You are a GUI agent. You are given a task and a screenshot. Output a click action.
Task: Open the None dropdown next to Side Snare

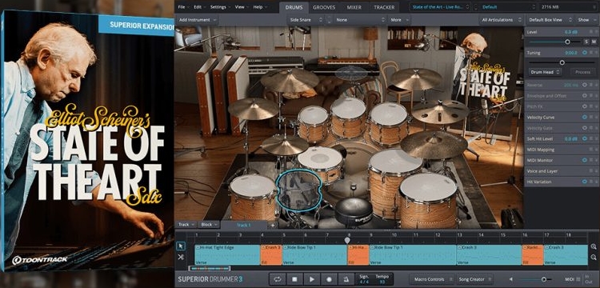click(x=359, y=19)
